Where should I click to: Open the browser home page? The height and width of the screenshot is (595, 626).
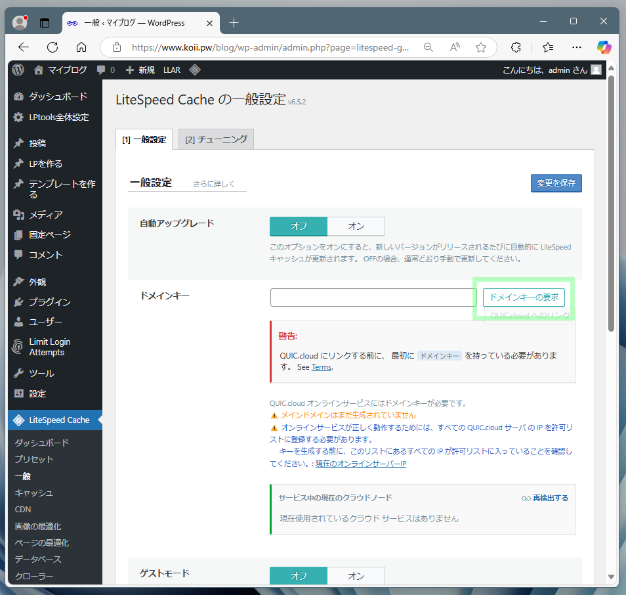click(x=81, y=47)
